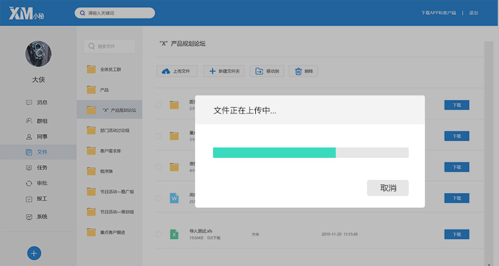Check the first folder row's checkbox
Screen dimensions: 499x266
tap(159, 105)
